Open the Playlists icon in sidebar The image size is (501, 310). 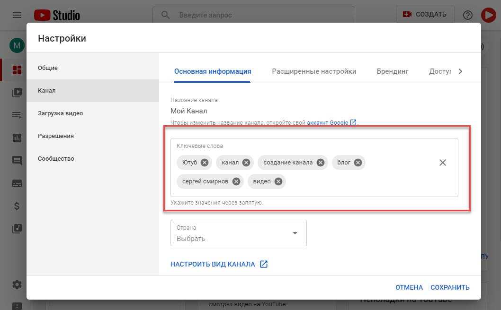(x=17, y=115)
